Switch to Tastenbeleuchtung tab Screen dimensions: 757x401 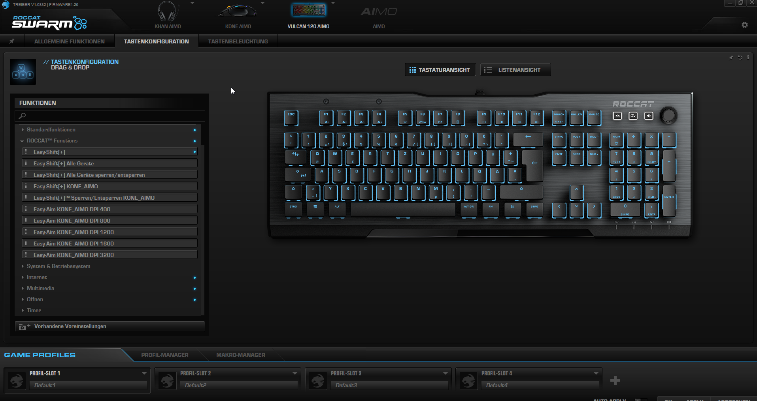pos(238,41)
